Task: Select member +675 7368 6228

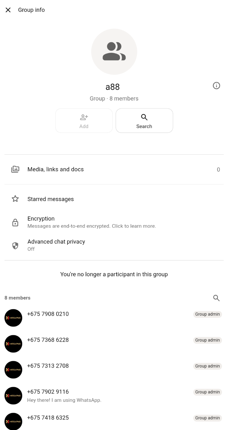Action: pyautogui.click(x=114, y=344)
